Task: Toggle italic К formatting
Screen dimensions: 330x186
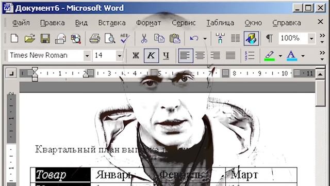Action: pyautogui.click(x=151, y=56)
